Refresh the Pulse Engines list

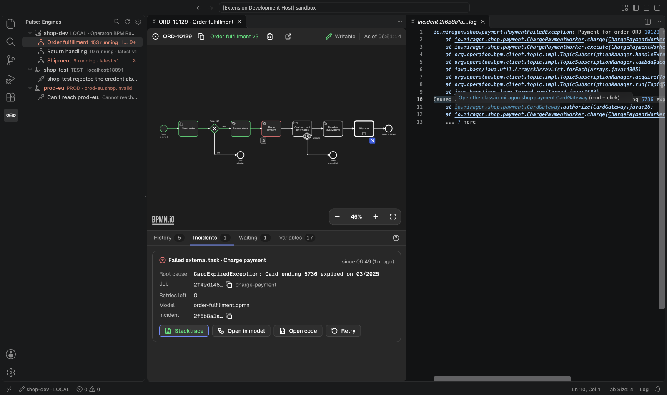[x=128, y=22]
